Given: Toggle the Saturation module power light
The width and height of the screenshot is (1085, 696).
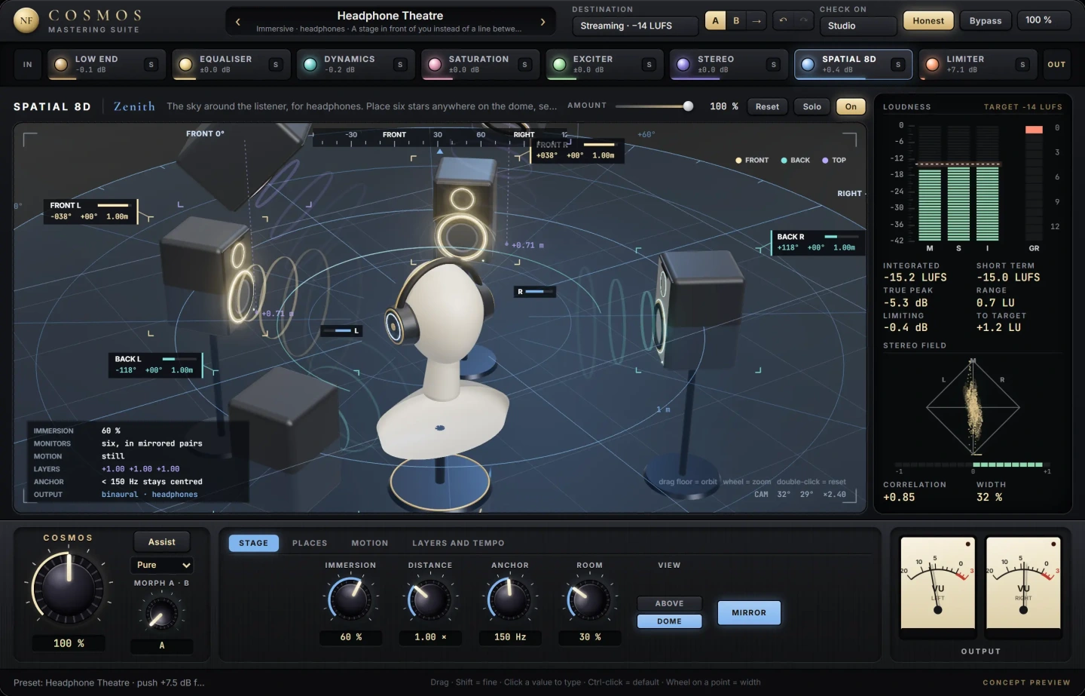Looking at the screenshot, I should pyautogui.click(x=435, y=65).
